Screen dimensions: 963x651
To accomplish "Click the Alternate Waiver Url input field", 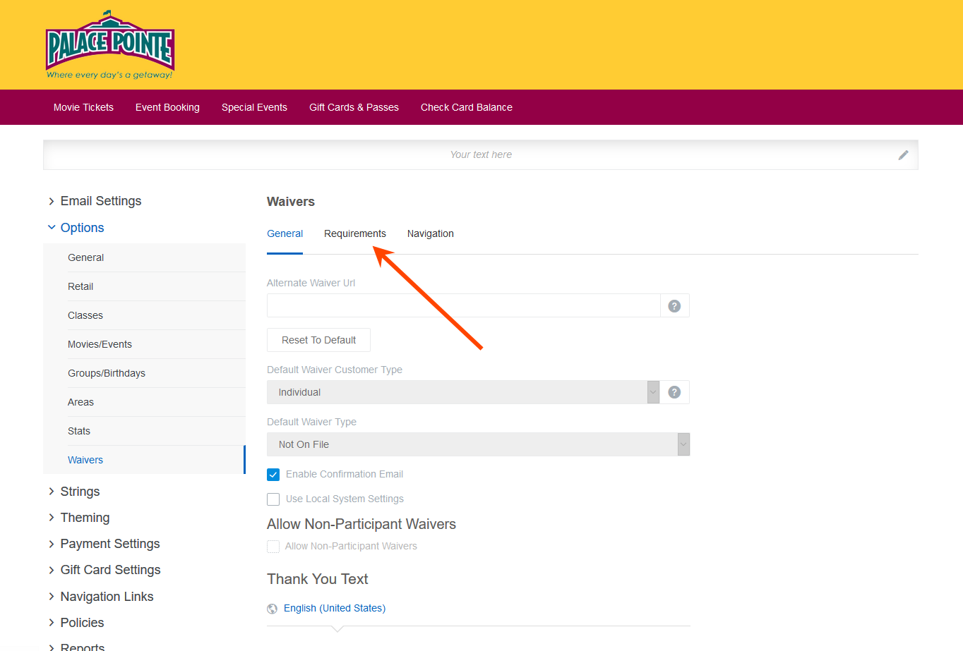I will [463, 306].
